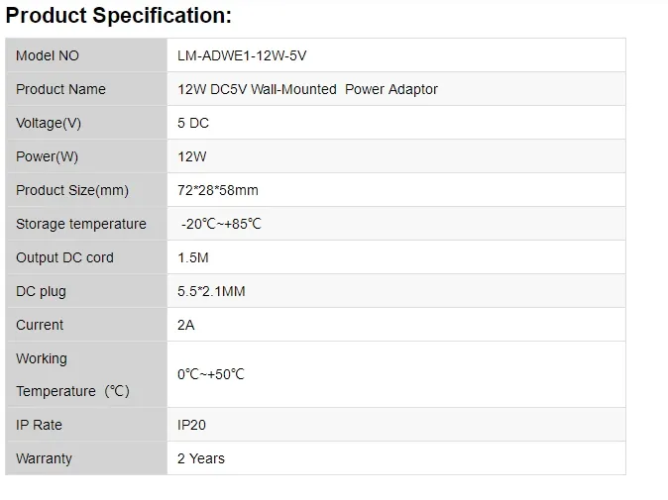Click the IP20 rating value
Screen dimensions: 668x500
pyautogui.click(x=191, y=425)
